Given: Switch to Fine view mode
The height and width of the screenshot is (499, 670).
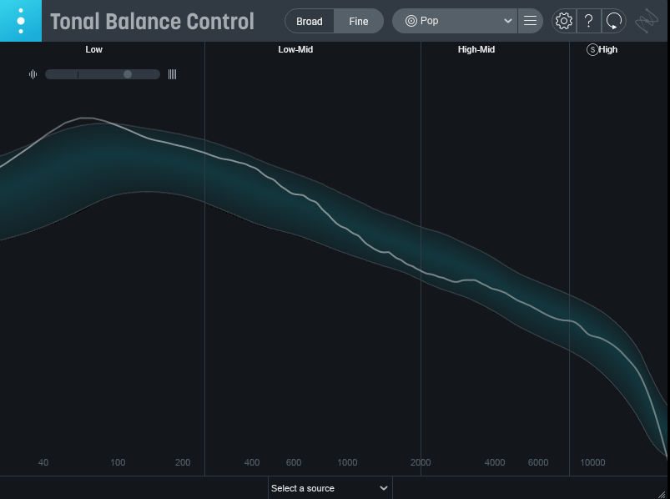Looking at the screenshot, I should click(359, 21).
